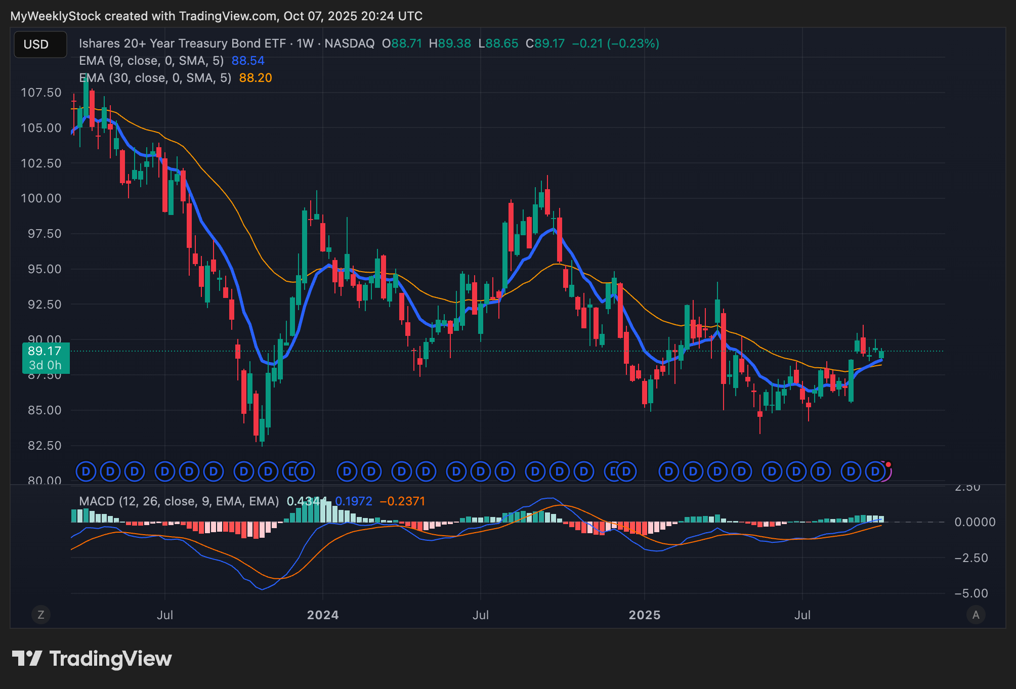This screenshot has height=689, width=1016.
Task: Select the EMA 30 indicator legend
Action: click(155, 78)
